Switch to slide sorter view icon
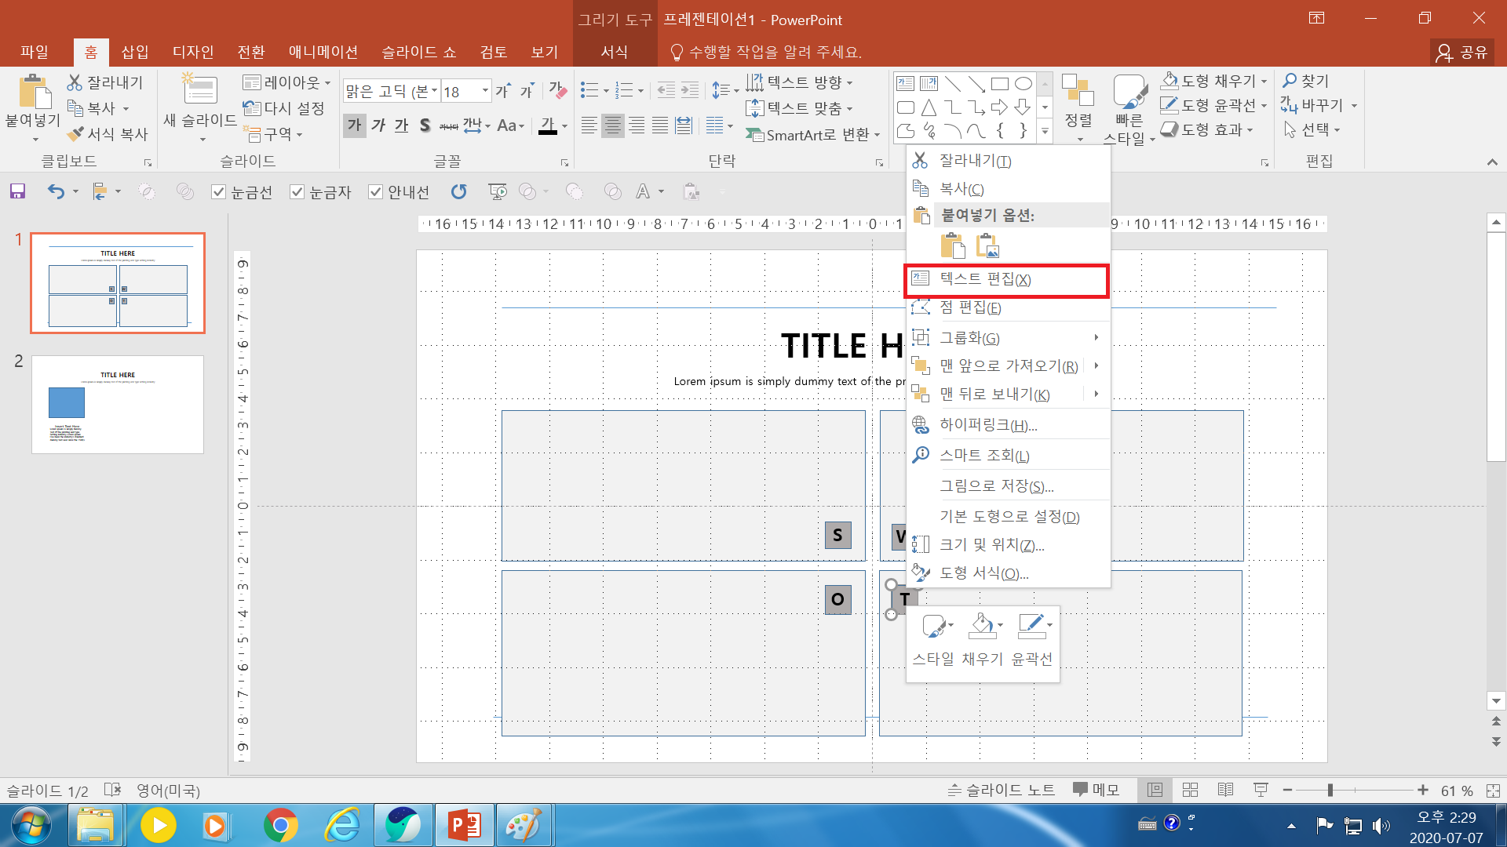The height and width of the screenshot is (847, 1507). pos(1190,790)
